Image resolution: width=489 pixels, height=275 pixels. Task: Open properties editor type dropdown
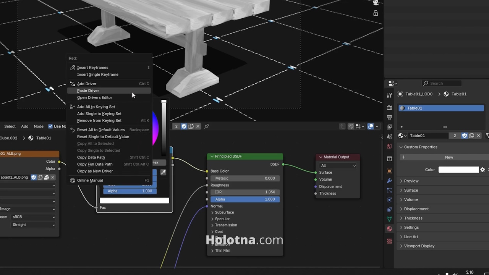(x=393, y=83)
